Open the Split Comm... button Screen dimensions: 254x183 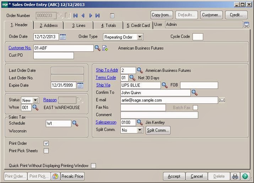pos(158,130)
